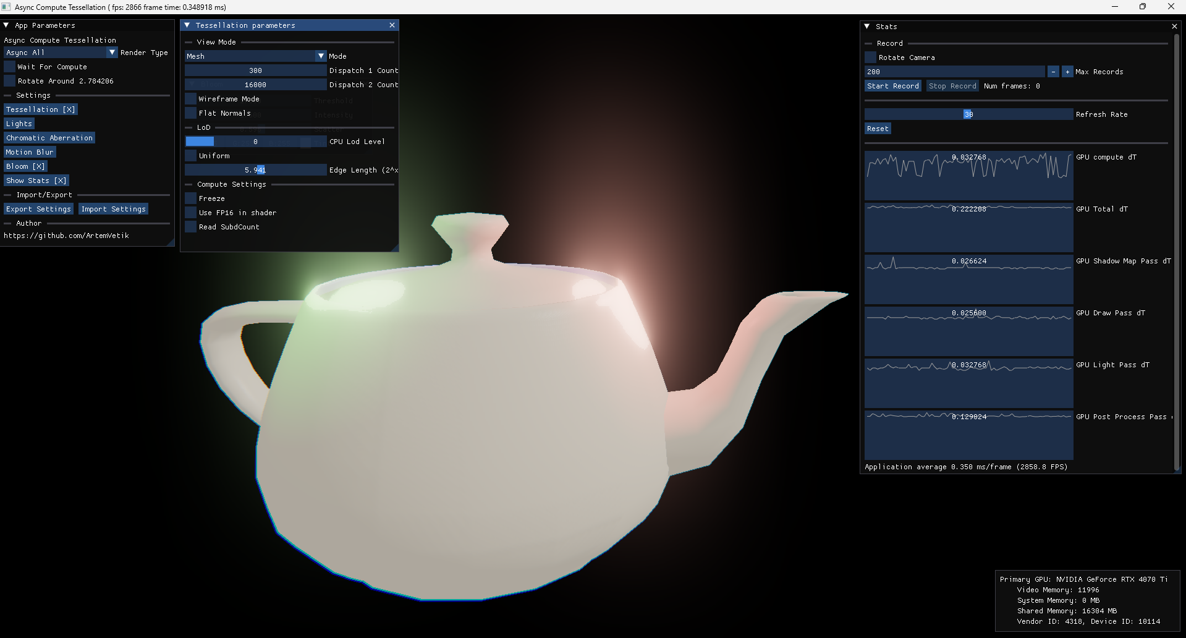Adjust the CPU Lod Level slider
This screenshot has width=1186, height=638.
[255, 142]
